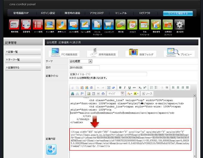203x158 pixels.
Task: Open the テーマ 会社概要 dropdown
Action: coord(81,61)
